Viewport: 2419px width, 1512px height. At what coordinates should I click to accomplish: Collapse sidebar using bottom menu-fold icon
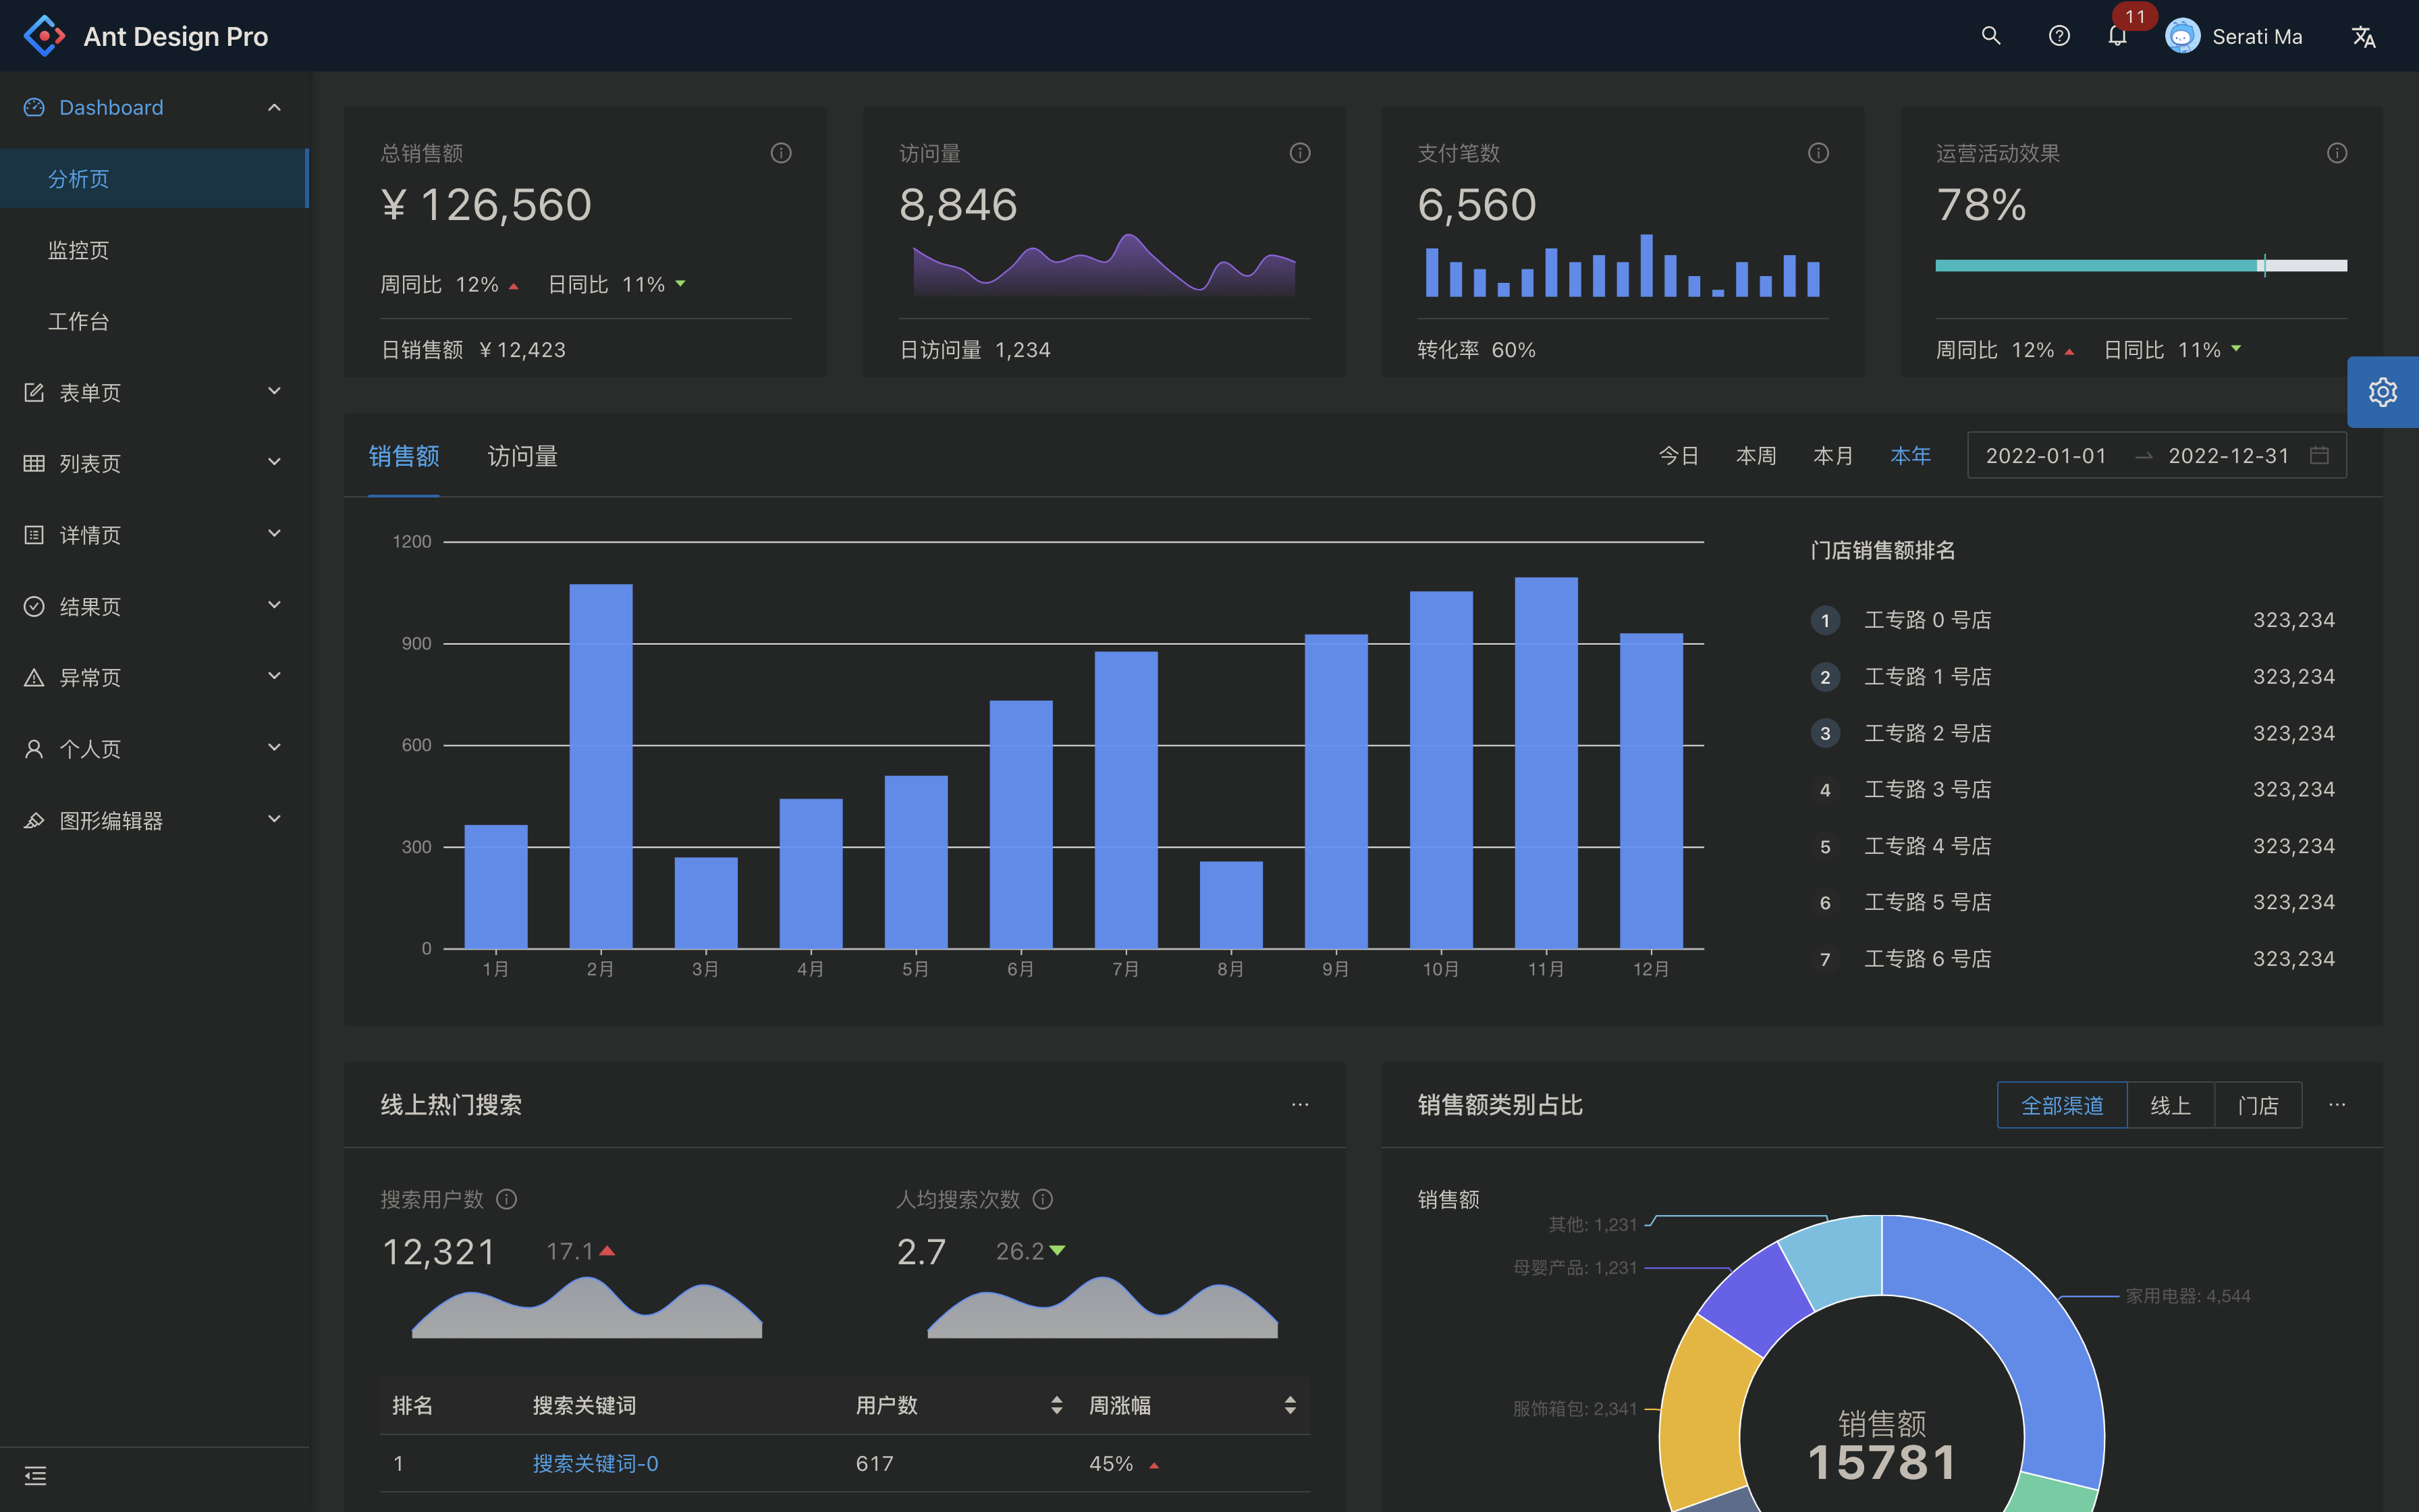tap(36, 1475)
